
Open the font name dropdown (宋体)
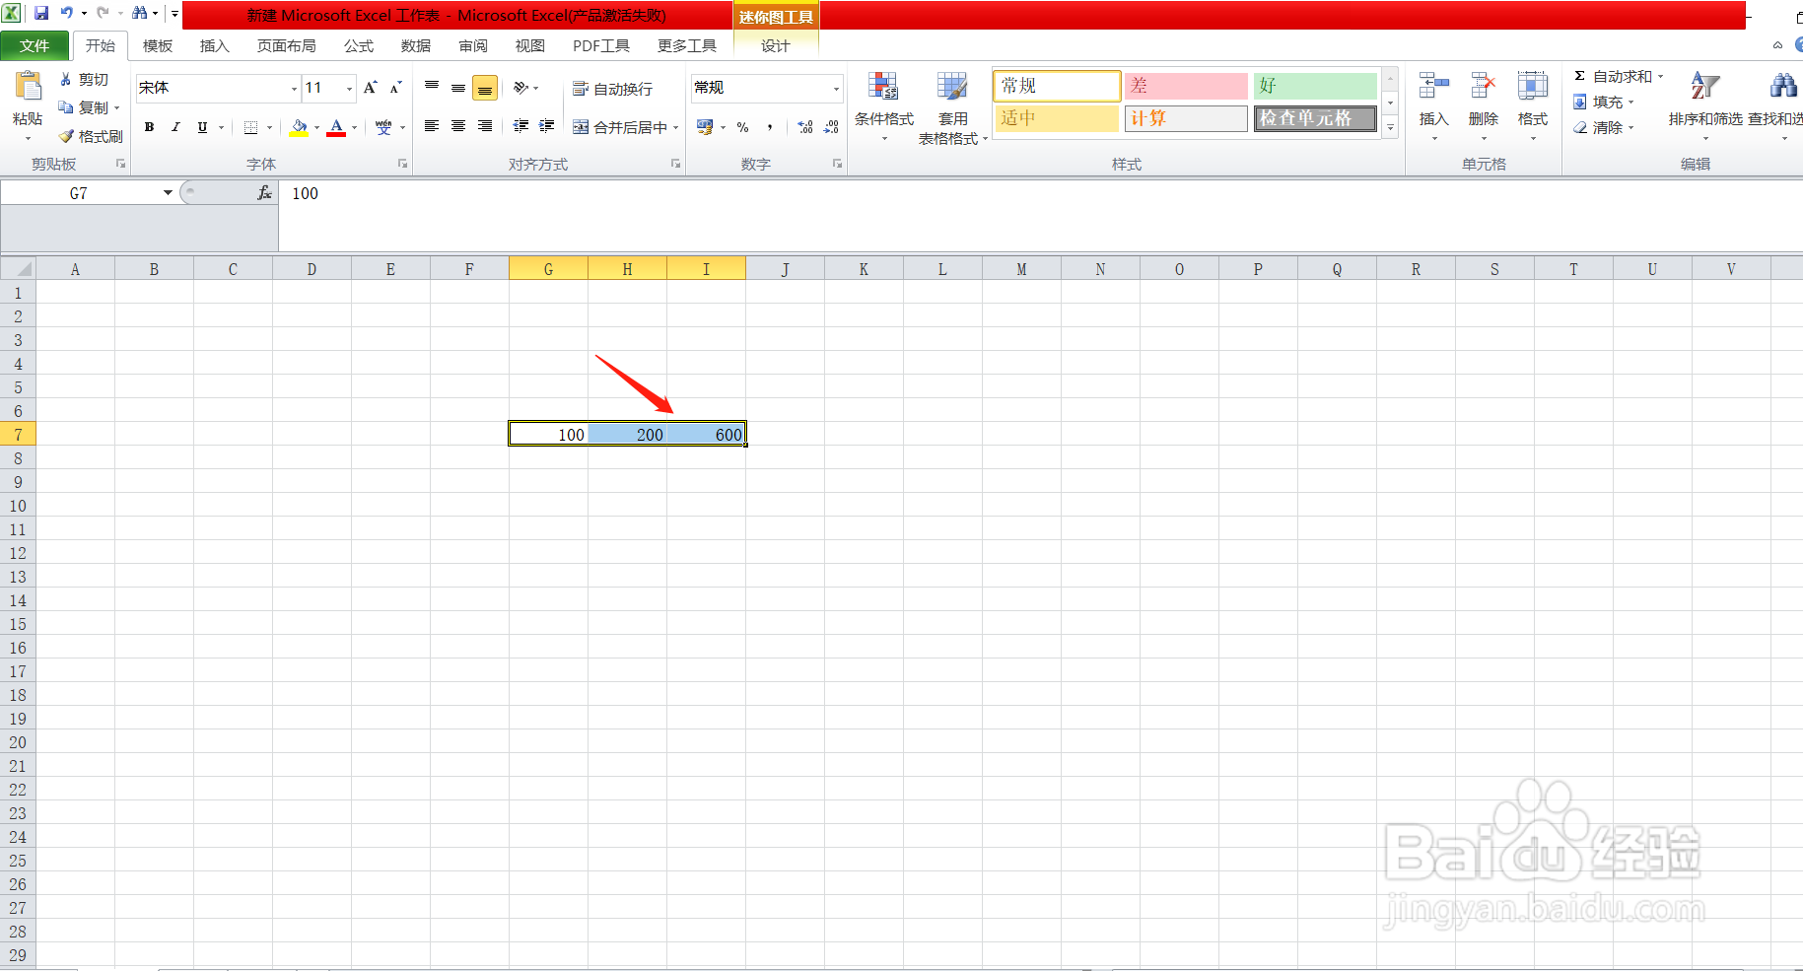click(294, 89)
